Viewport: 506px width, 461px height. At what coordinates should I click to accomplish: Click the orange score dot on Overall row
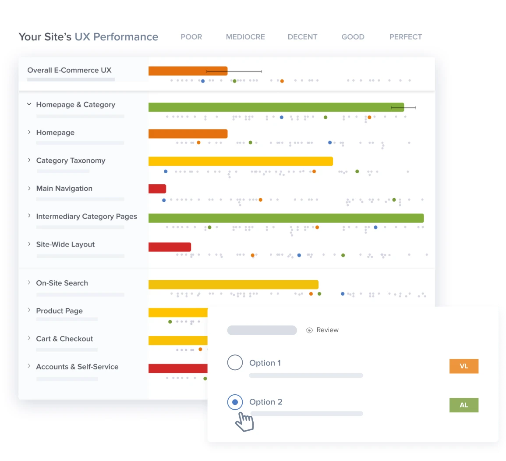click(x=282, y=81)
